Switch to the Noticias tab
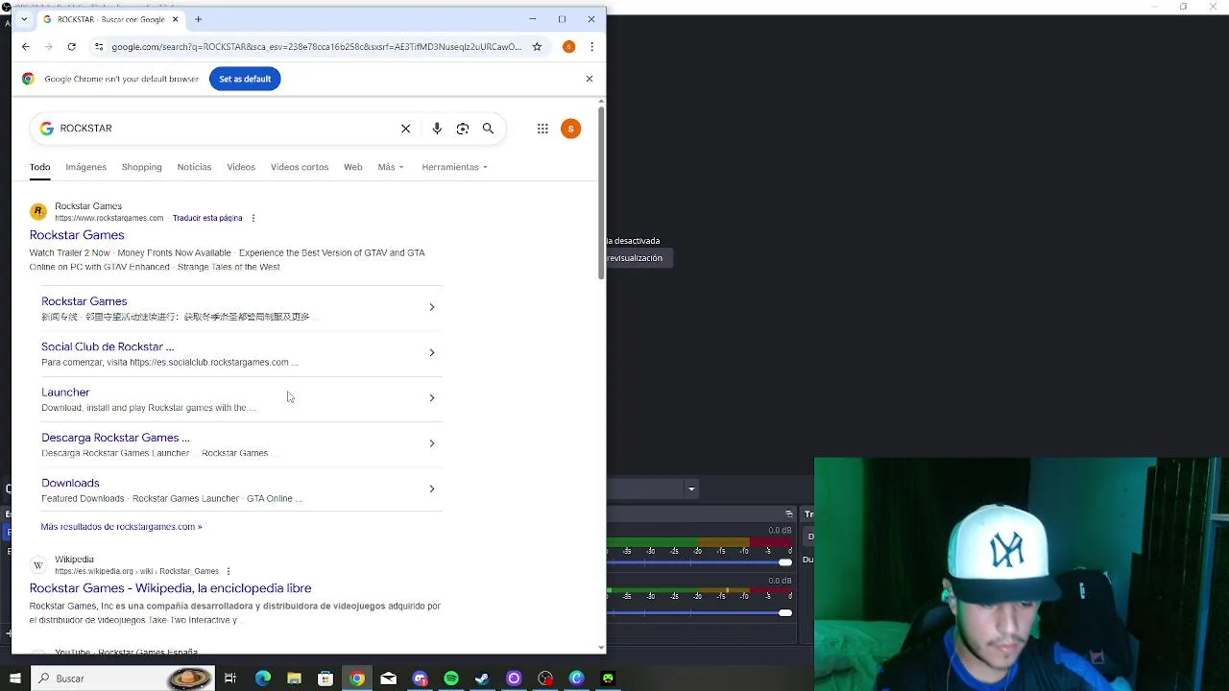The image size is (1229, 691). pos(194,167)
